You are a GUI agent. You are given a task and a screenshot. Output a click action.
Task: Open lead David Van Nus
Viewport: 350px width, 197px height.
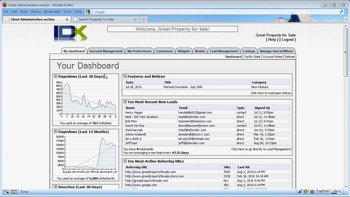point(135,126)
